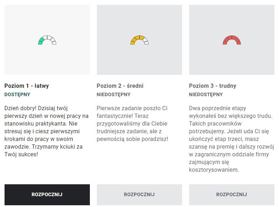The height and width of the screenshot is (207, 279).
Task: Click the level 2 grey card image
Action: [x=139, y=40]
